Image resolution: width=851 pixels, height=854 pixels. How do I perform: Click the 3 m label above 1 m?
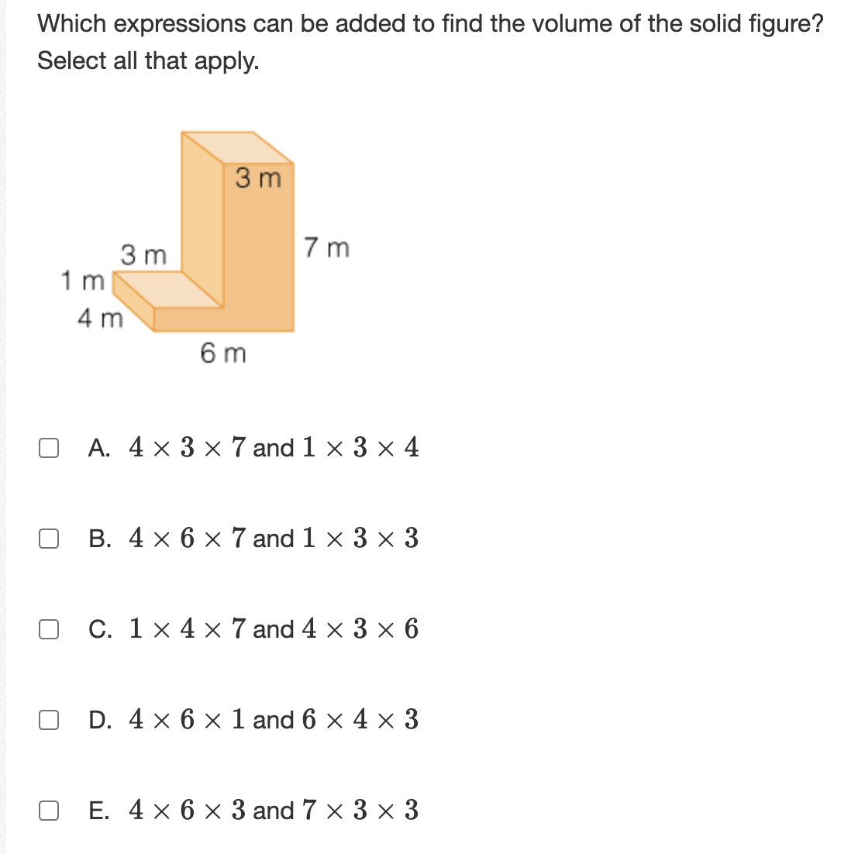143,255
